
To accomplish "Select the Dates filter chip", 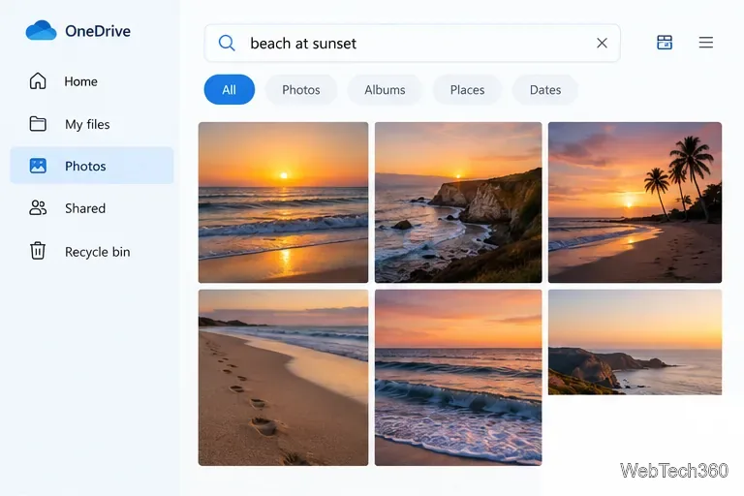I will [545, 90].
